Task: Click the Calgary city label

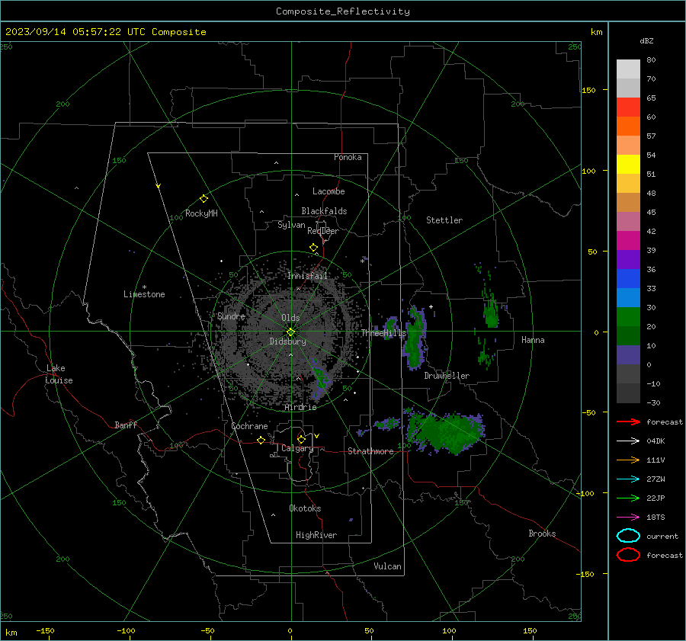Action: point(297,448)
